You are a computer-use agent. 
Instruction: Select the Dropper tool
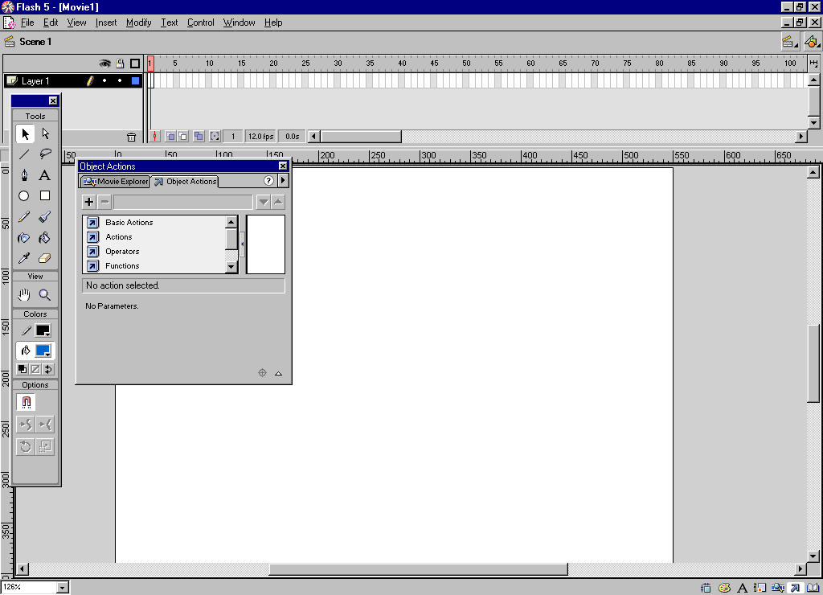(24, 258)
